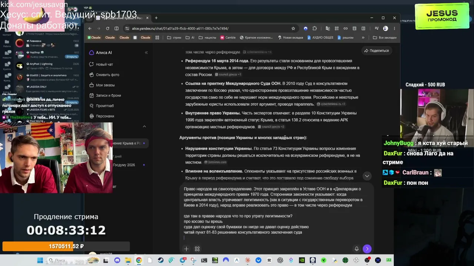474x266 pixels.
Task: Click the Поделиться share button
Action: pos(377,51)
